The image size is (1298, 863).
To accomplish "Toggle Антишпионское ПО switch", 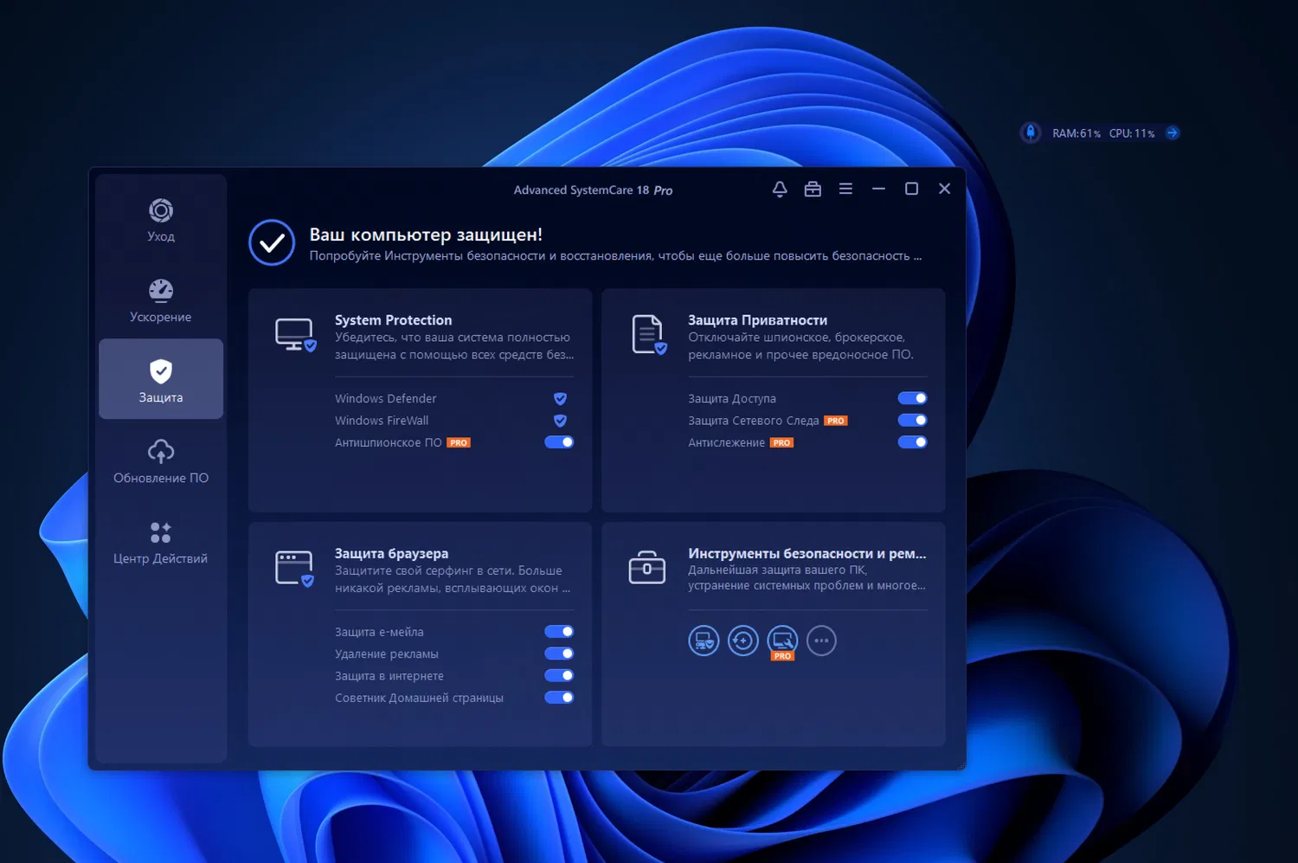I will (x=559, y=442).
